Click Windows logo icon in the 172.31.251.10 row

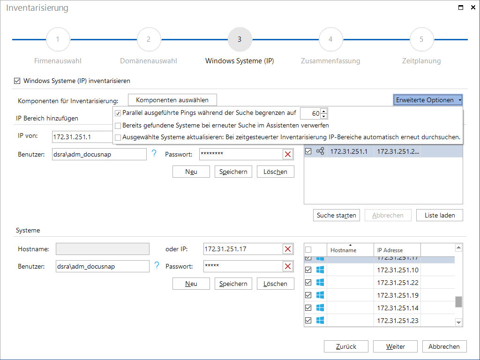(320, 270)
